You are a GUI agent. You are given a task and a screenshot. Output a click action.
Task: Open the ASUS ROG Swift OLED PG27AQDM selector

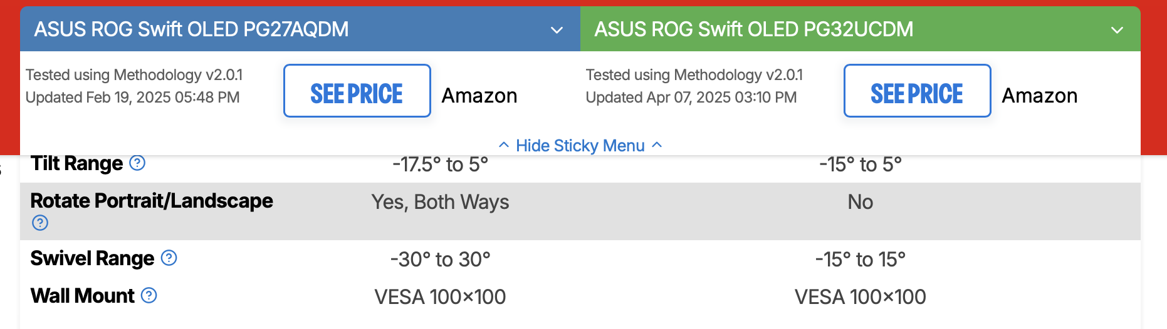point(300,29)
